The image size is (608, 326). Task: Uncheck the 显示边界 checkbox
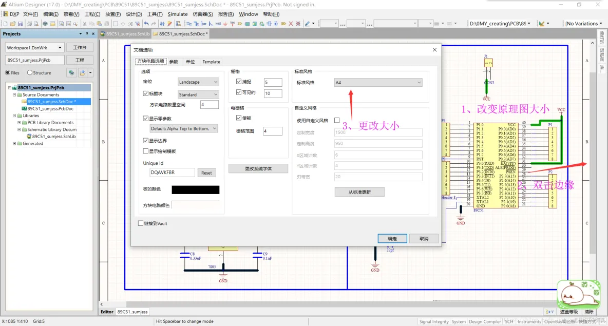[146, 140]
